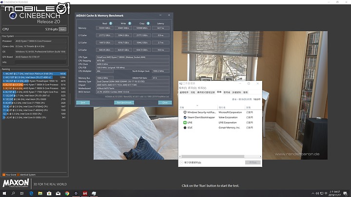Open the Mail app on the taskbar
This screenshot has height=197, width=351.
tap(58, 193)
